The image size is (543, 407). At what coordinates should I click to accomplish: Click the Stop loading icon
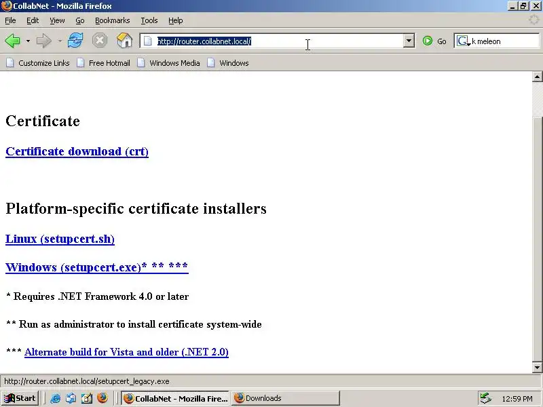[100, 41]
